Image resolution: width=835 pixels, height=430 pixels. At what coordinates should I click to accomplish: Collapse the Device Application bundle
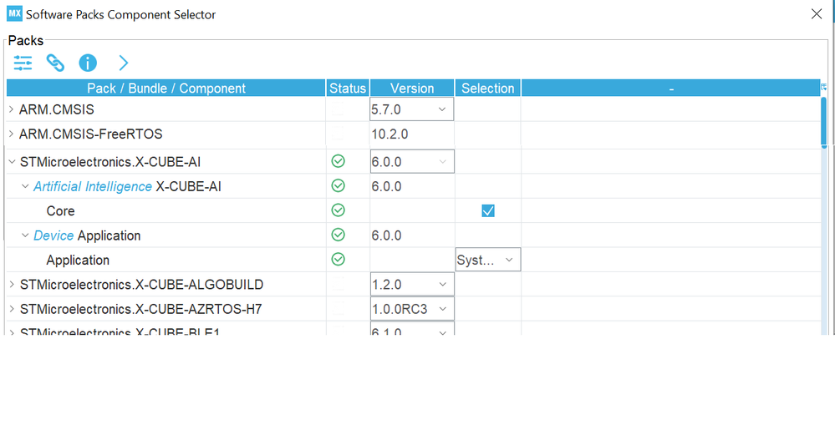(25, 235)
